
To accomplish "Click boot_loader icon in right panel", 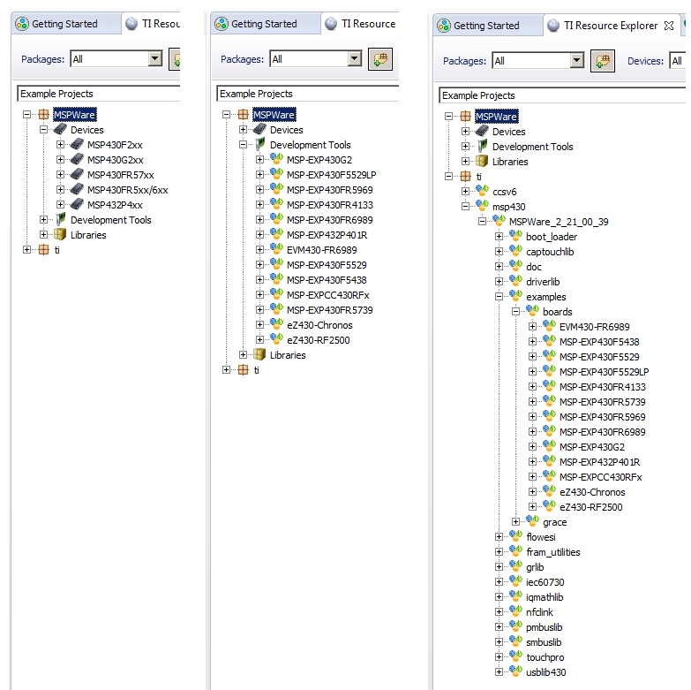I will pos(515,236).
